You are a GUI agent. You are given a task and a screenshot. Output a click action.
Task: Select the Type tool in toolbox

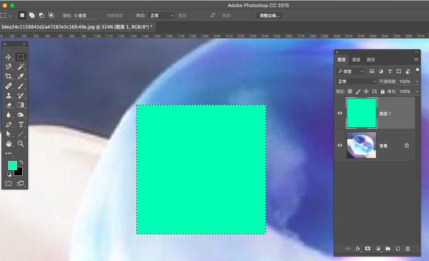coord(21,124)
